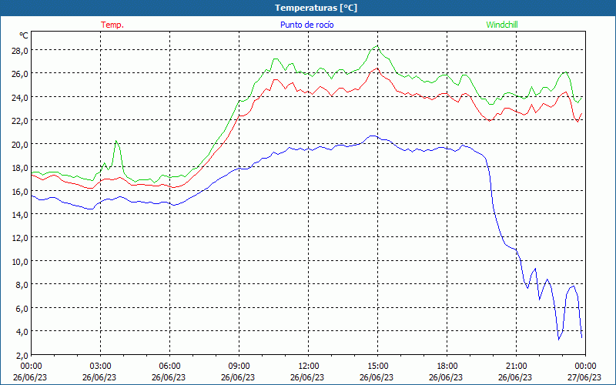Screen dimensions: 616x385
Task: Click the 26,0 y-axis label
Action: tap(20, 73)
